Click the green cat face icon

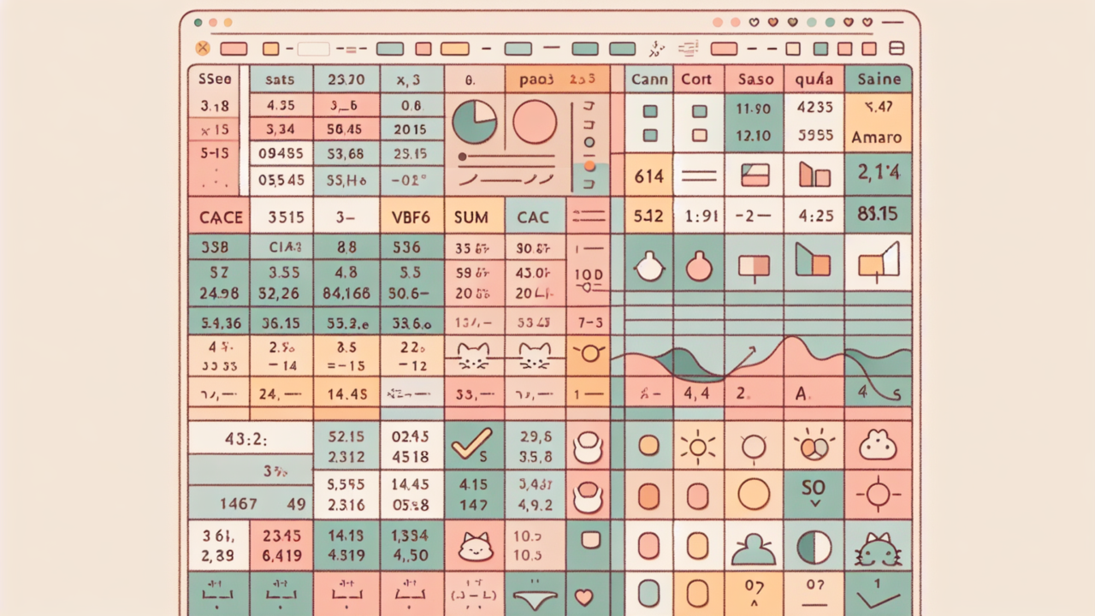tap(879, 548)
